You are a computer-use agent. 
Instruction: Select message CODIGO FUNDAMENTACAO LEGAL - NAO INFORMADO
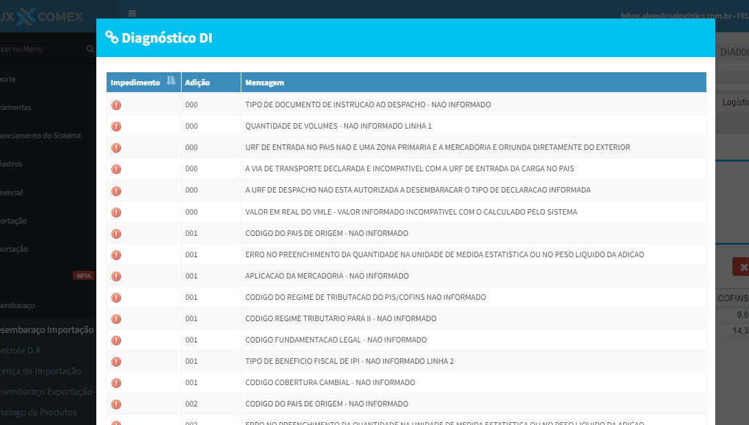pyautogui.click(x=336, y=340)
